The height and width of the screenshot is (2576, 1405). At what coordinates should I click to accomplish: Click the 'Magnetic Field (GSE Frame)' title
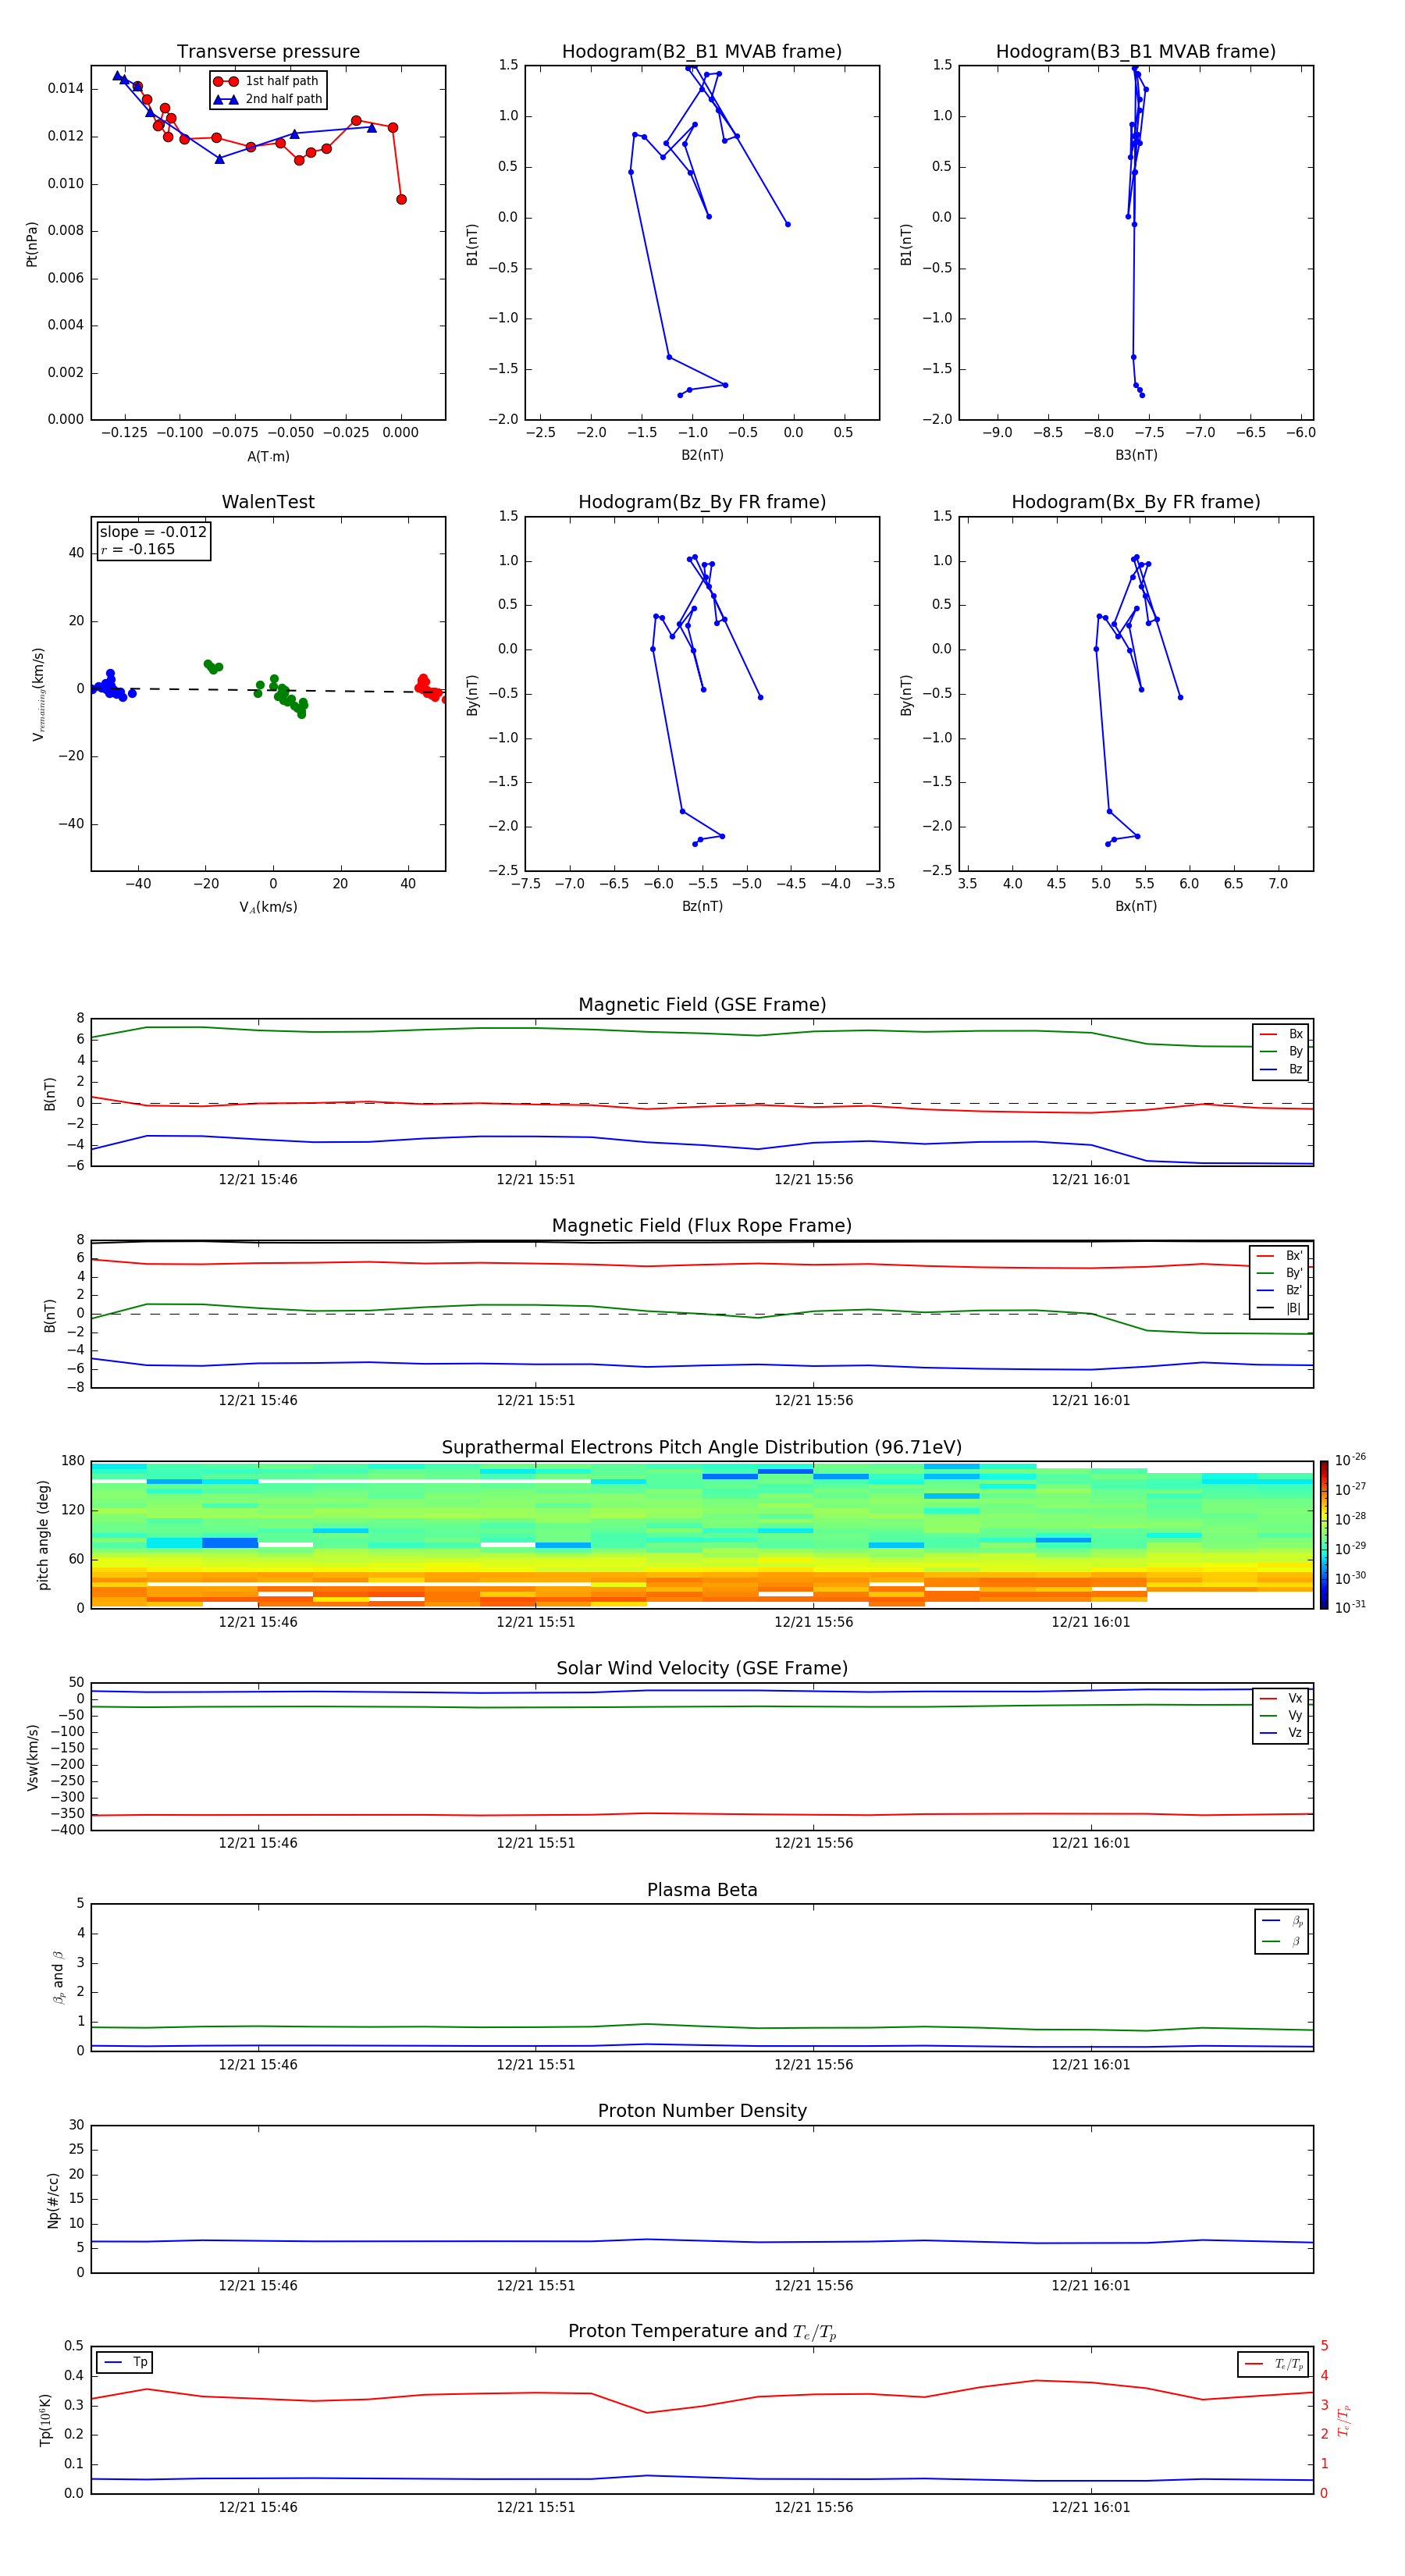point(702,1005)
